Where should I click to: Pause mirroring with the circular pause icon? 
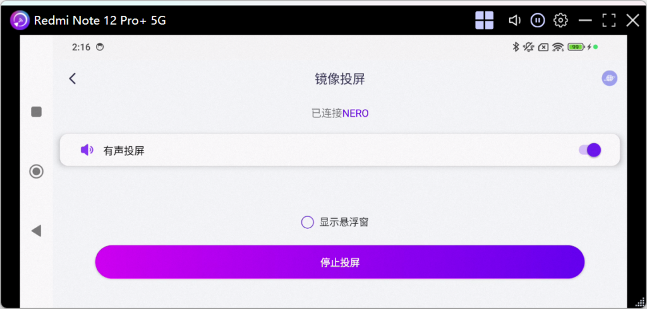[538, 20]
